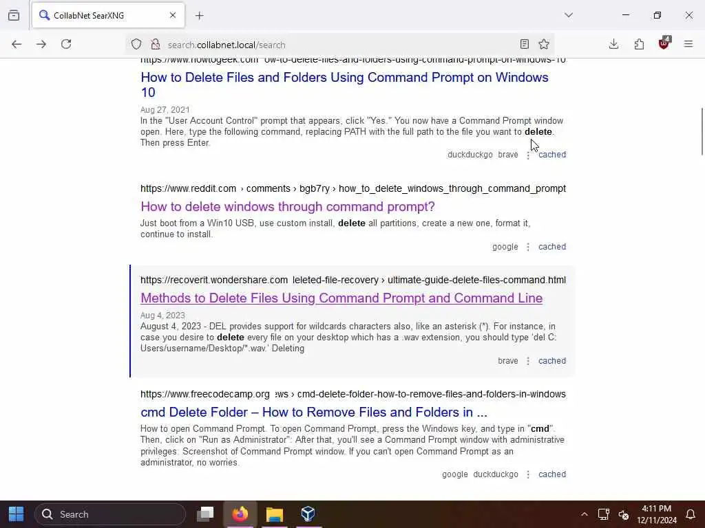Open freecodecamp cmd Delete Folder result
The width and height of the screenshot is (705, 528).
[x=314, y=412]
